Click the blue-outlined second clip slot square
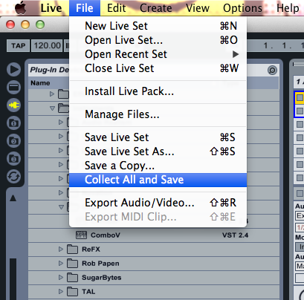 [x=300, y=111]
